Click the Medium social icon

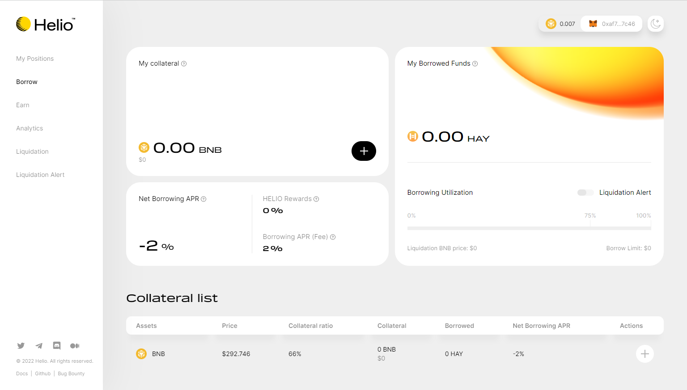point(75,346)
